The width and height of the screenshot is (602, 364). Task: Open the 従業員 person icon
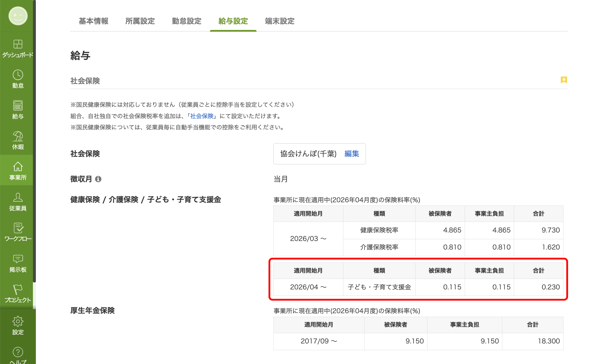(18, 198)
